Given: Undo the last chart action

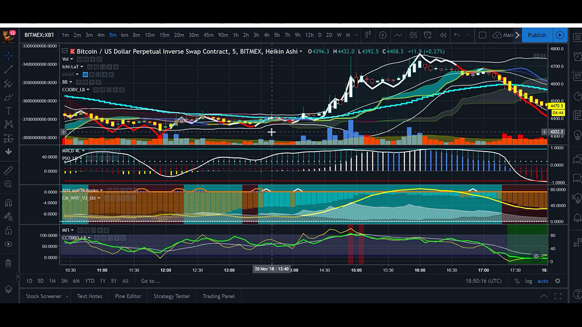Looking at the screenshot, I should (456, 35).
